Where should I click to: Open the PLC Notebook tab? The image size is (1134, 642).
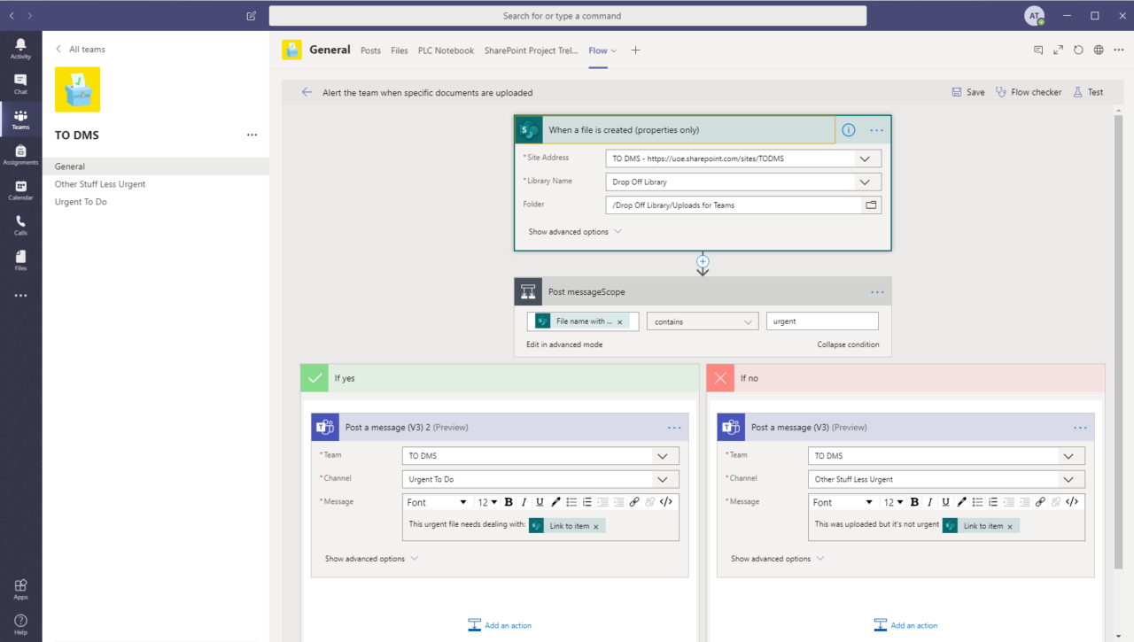tap(446, 50)
